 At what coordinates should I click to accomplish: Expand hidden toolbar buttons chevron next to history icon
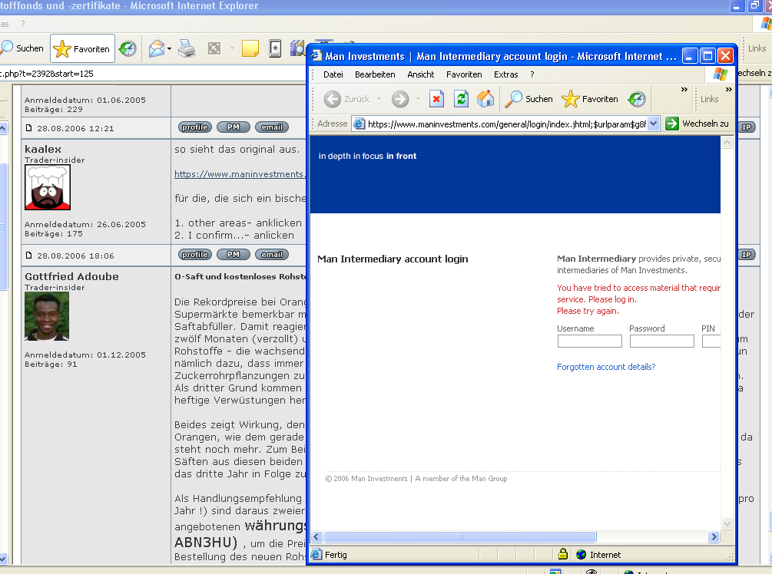pos(684,90)
